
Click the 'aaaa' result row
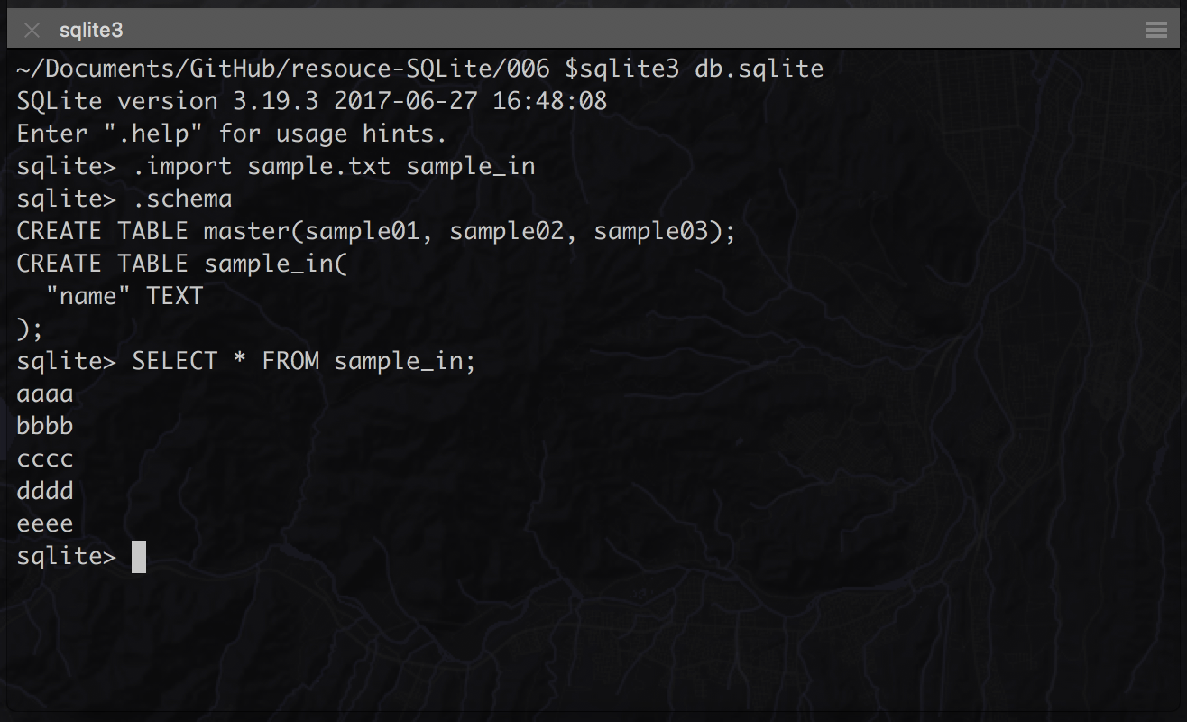tap(45, 393)
